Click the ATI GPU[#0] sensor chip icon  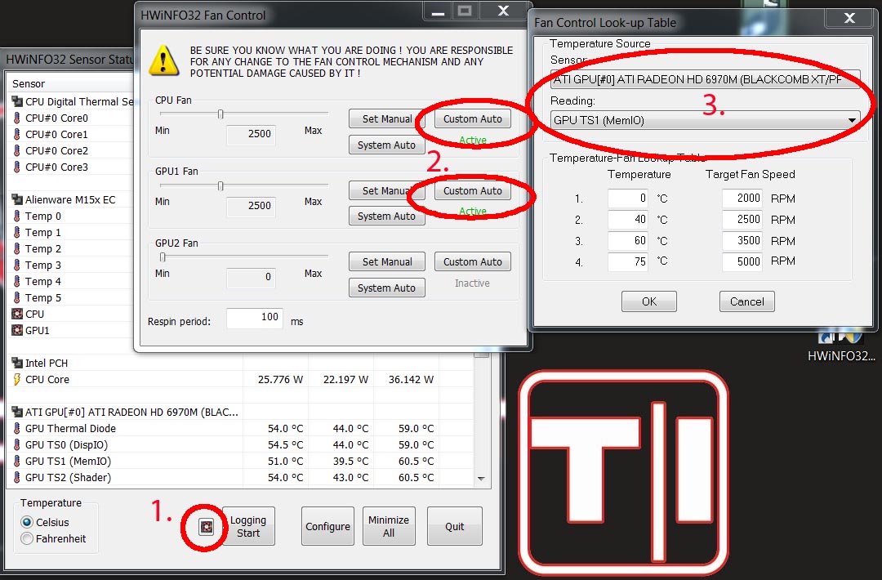coord(17,412)
